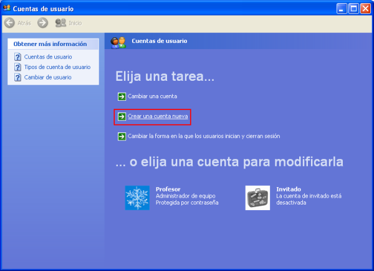This screenshot has width=374, height=271.
Task: Click the Profesor account name
Action: pos(168,189)
